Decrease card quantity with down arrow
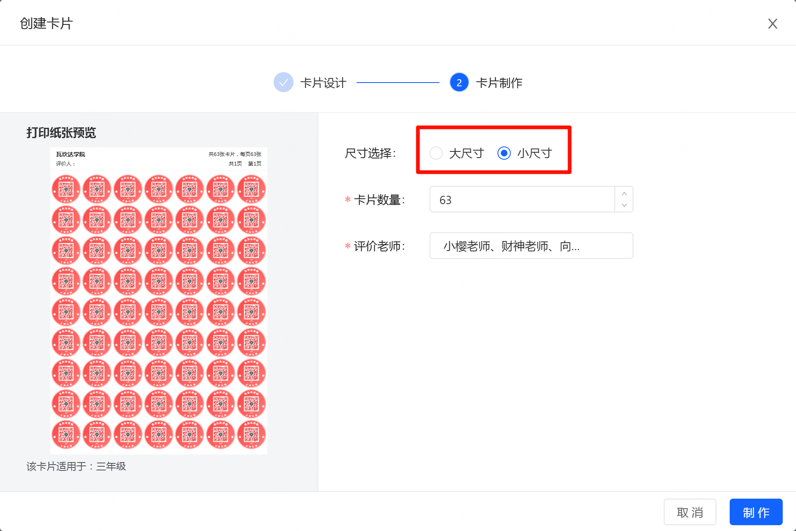The width and height of the screenshot is (796, 531). pyautogui.click(x=624, y=205)
